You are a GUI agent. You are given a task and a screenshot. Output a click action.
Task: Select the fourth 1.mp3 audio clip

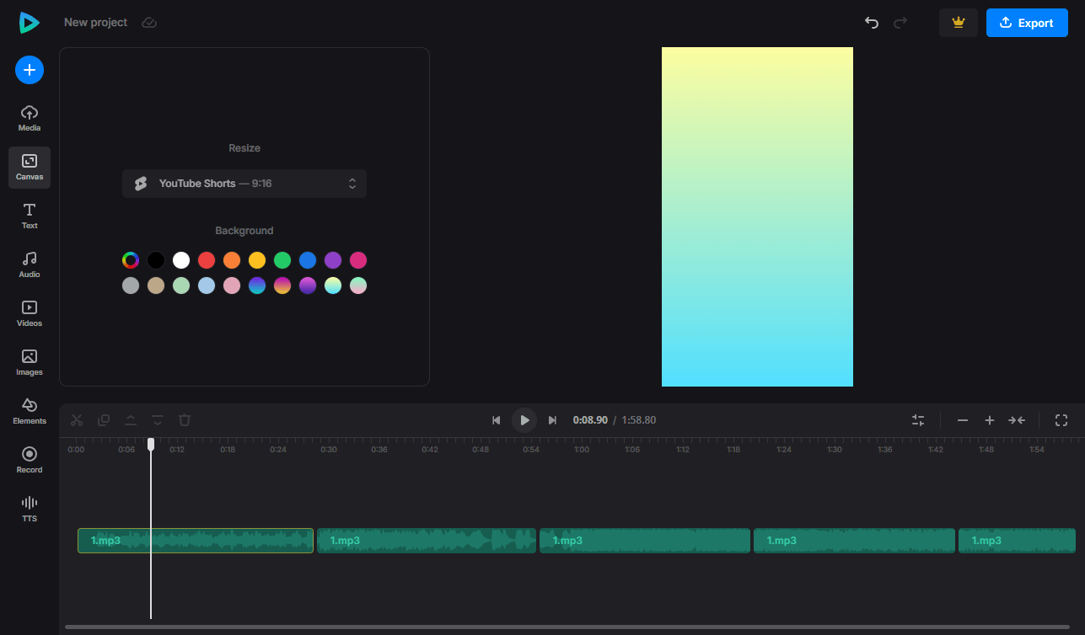click(854, 541)
